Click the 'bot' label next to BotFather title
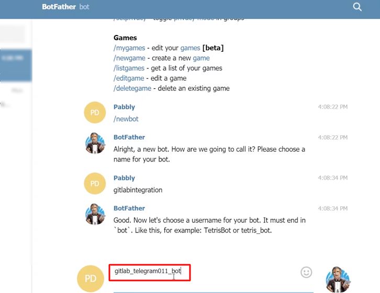Image resolution: width=380 pixels, height=293 pixels. click(x=84, y=7)
